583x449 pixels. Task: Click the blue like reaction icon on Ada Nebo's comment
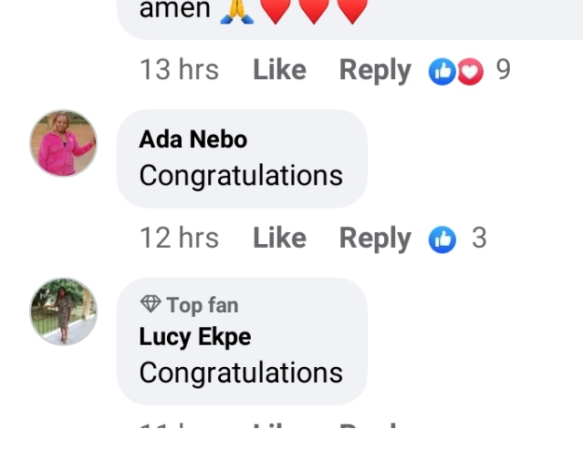[442, 239]
